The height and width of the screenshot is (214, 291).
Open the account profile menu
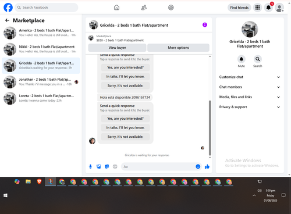279,8
